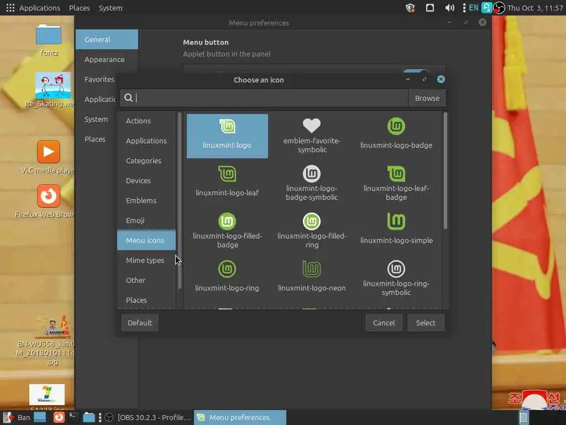Pick the linuxmint-logo-ring-symbolic icon

(x=396, y=279)
